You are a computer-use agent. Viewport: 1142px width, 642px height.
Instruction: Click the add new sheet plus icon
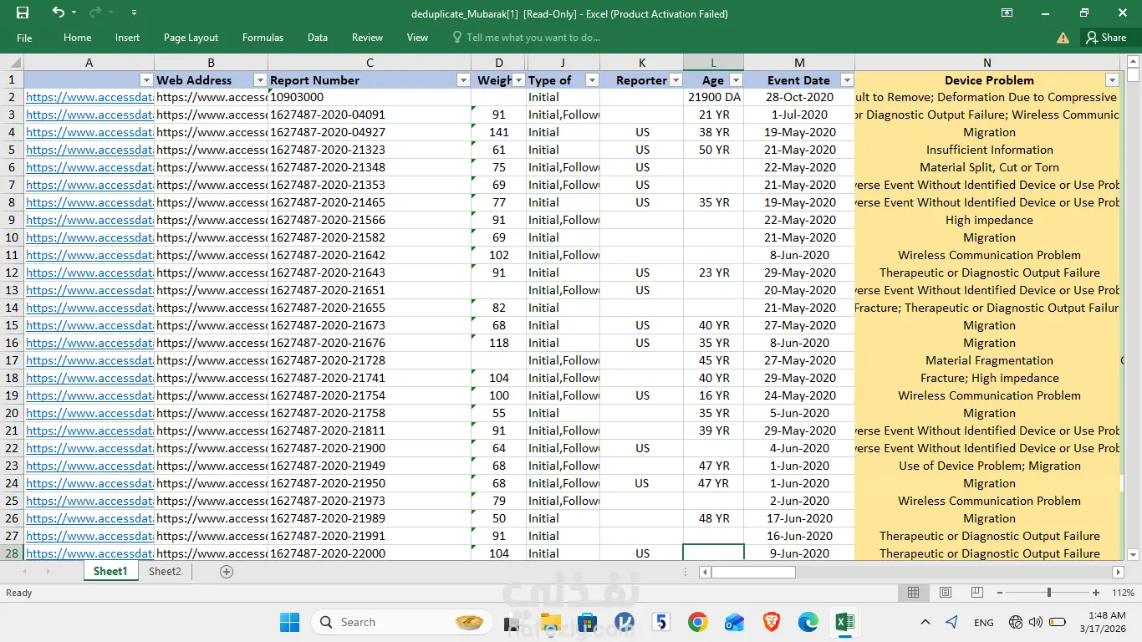pyautogui.click(x=226, y=572)
